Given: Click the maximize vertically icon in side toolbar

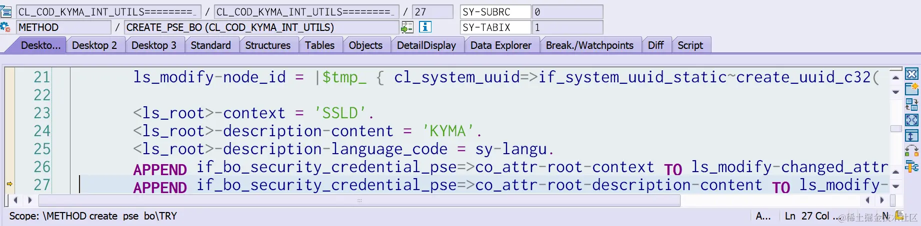Looking at the screenshot, I should (911, 136).
